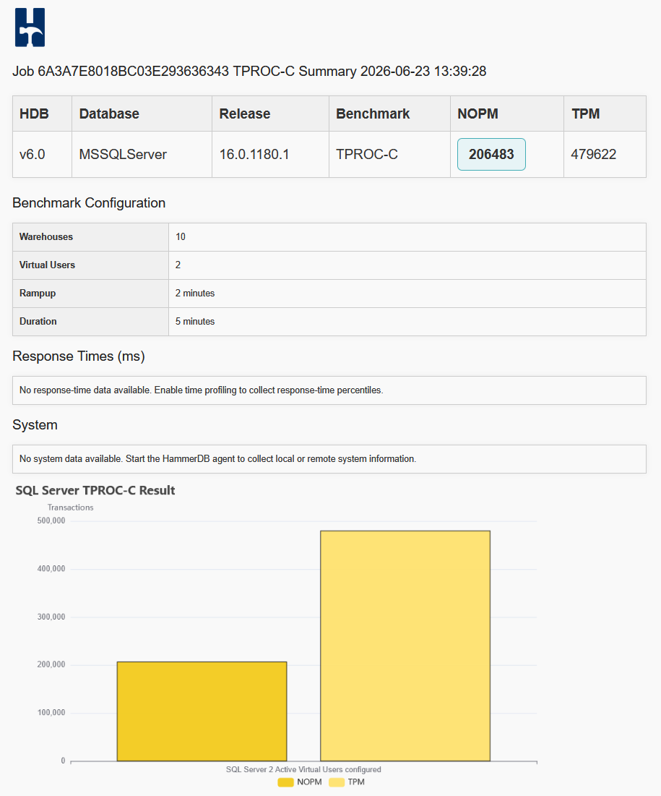The image size is (661, 796).
Task: Click the TPM value 479622
Action: coord(594,154)
